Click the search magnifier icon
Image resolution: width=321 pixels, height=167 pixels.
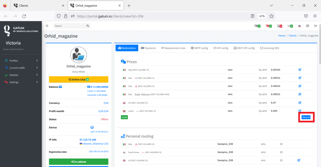(88, 26)
